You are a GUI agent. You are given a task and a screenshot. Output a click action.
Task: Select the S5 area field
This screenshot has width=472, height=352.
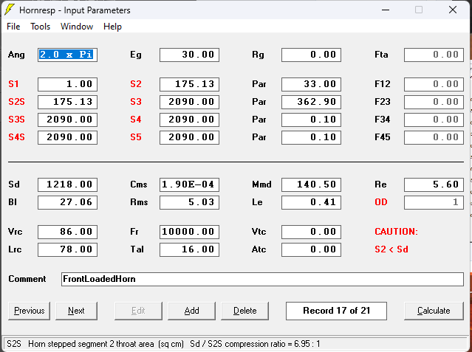coord(189,137)
